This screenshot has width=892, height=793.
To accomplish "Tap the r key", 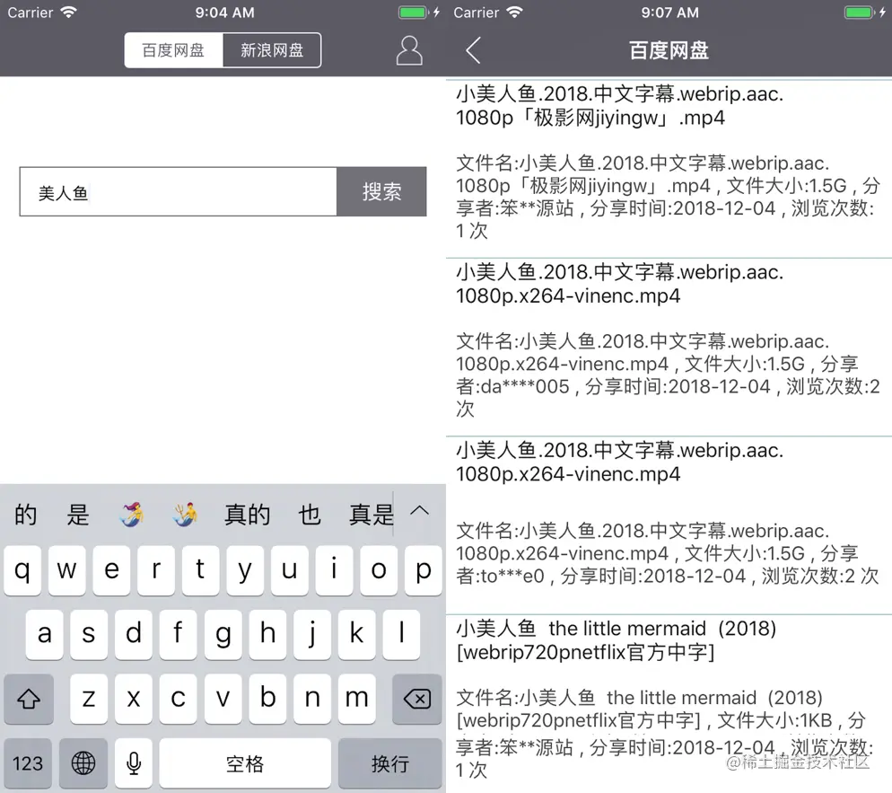I will click(x=156, y=570).
